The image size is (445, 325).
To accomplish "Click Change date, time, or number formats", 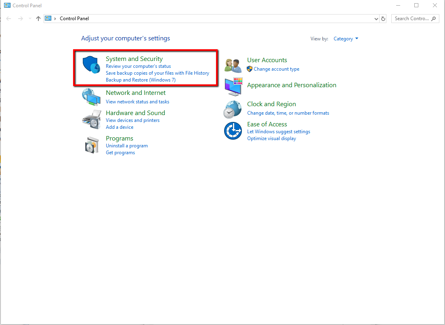I will (288, 113).
